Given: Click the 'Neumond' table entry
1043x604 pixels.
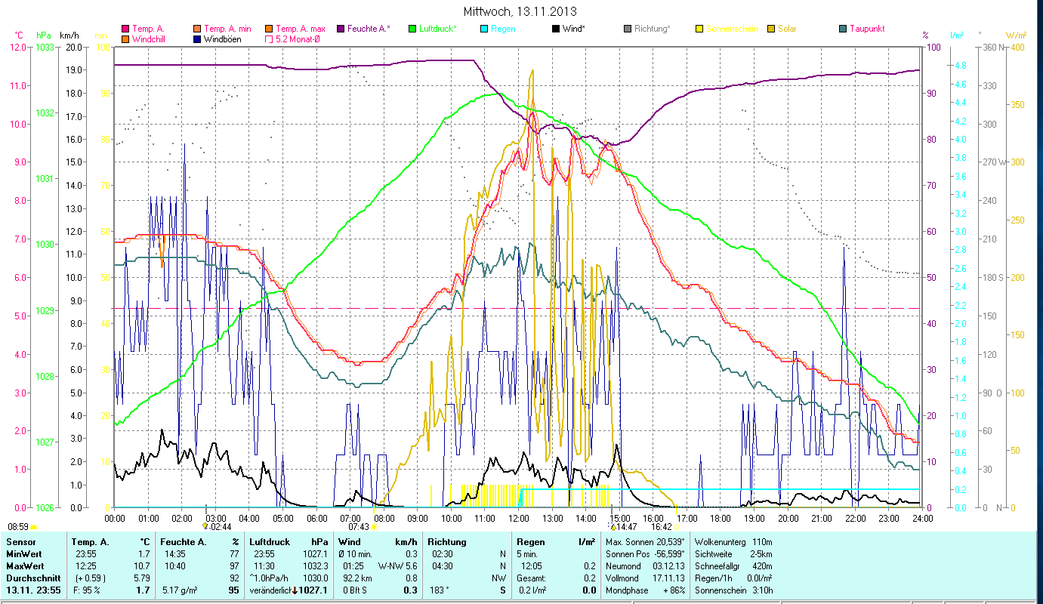Looking at the screenshot, I should 623,566.
